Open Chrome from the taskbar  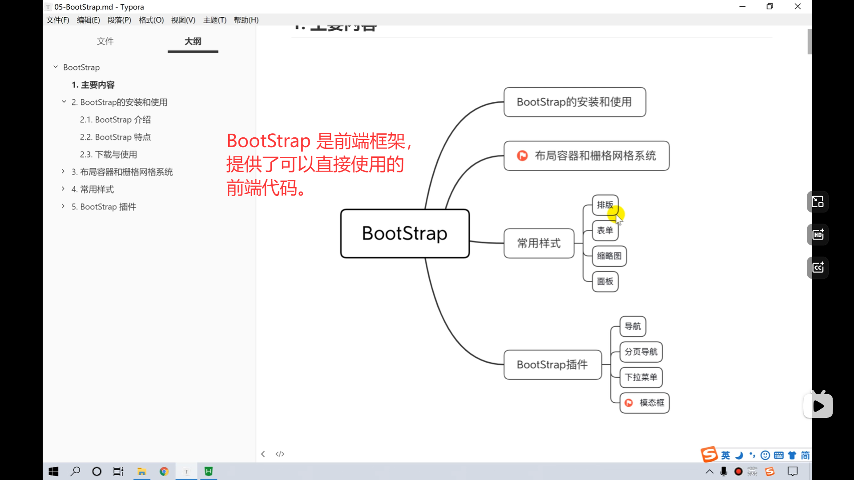164,472
